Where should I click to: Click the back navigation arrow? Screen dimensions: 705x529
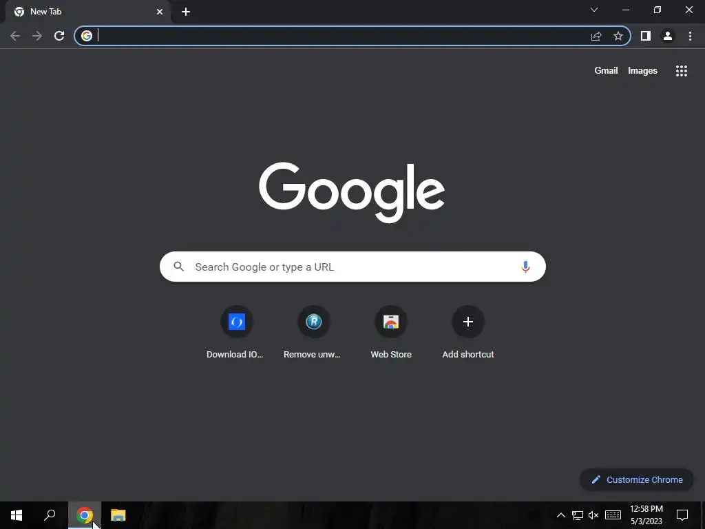tap(15, 36)
